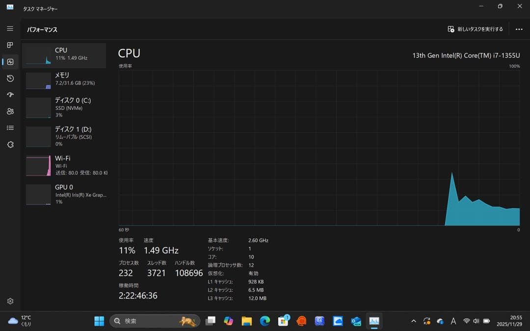Click the CPU usage graph area
Screen dimensions: 530x331
pos(319,147)
